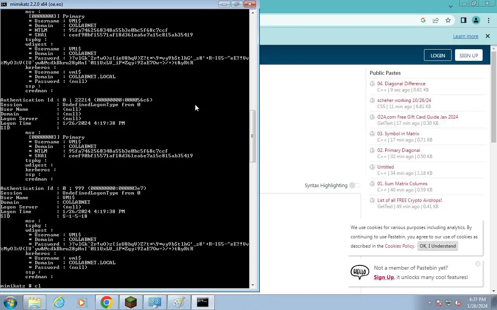Viewport: 497px width, 310px height.
Task: Click the Public Pastes heading
Action: pos(385,73)
